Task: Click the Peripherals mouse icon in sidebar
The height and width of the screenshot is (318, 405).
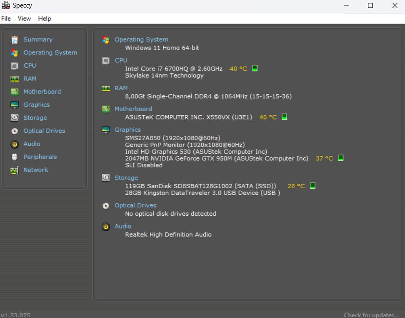Action: pyautogui.click(x=14, y=157)
